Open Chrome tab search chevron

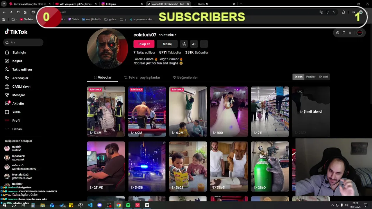click(4, 4)
